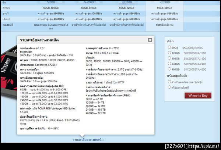This screenshot has height=150, width=221.
Task: Click the 240GB 84,000/52,000 IOPS line
Action: (x=44, y=100)
